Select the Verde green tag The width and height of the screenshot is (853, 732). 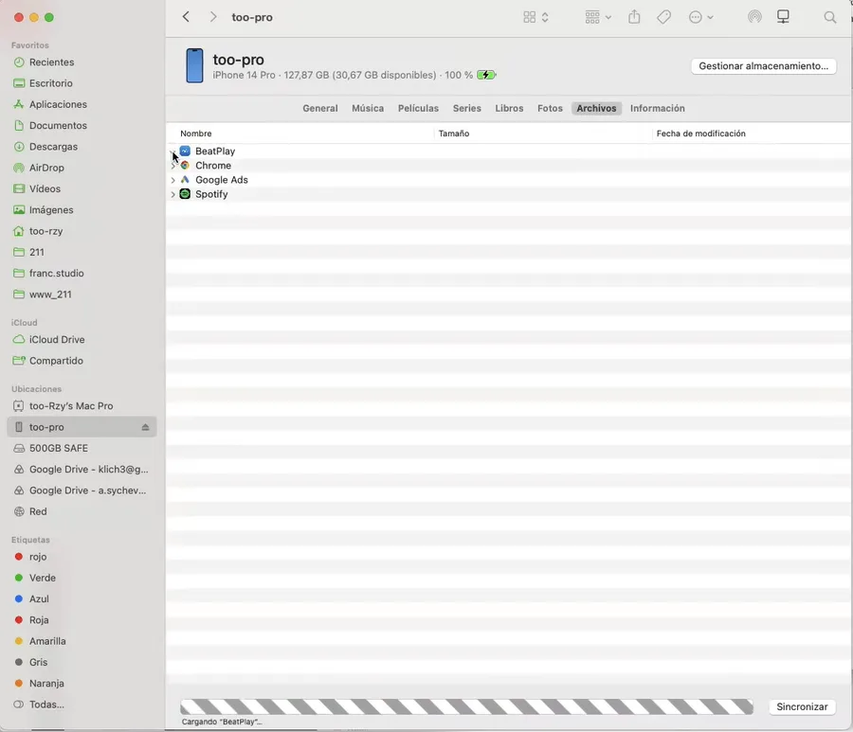pyautogui.click(x=43, y=579)
